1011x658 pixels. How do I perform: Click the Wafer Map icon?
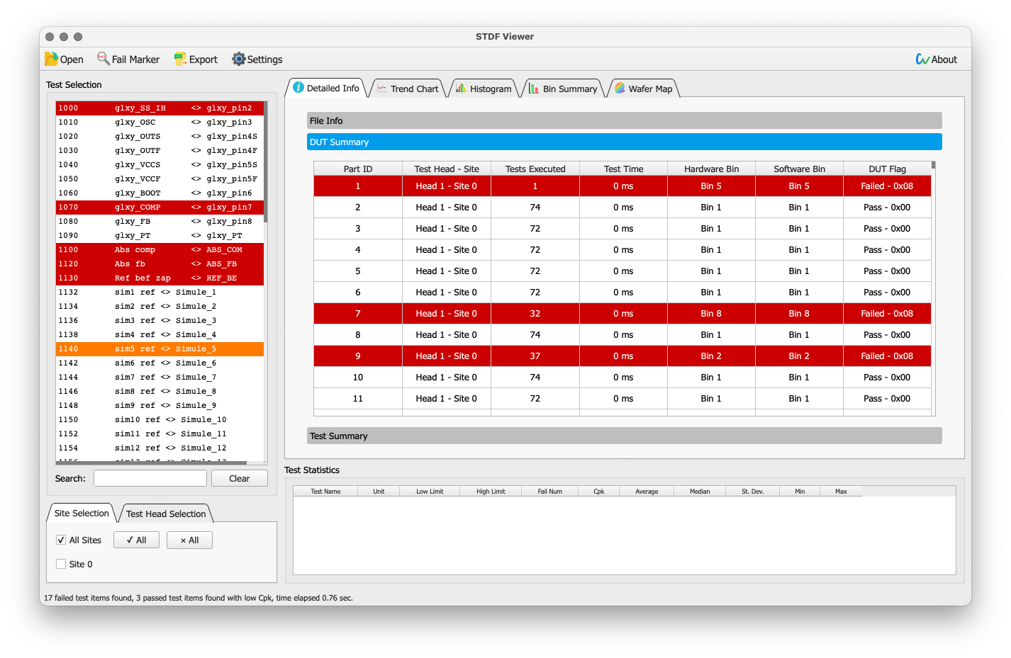pos(618,88)
